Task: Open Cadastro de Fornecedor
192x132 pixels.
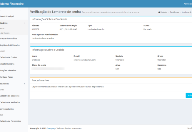Action: (x=11, y=121)
